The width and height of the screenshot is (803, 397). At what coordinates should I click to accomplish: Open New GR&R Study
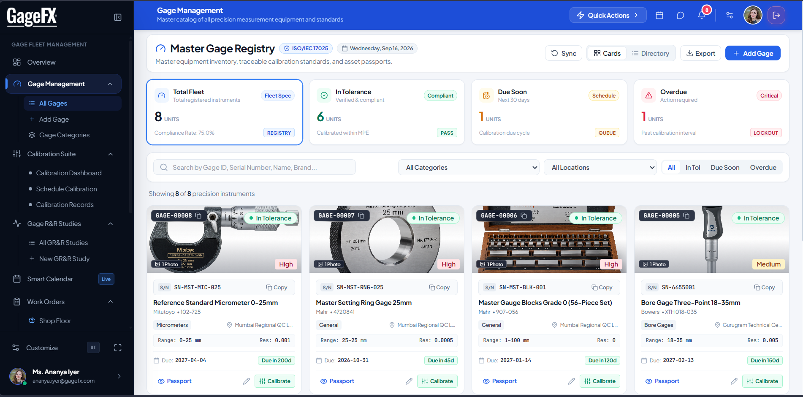(x=64, y=259)
